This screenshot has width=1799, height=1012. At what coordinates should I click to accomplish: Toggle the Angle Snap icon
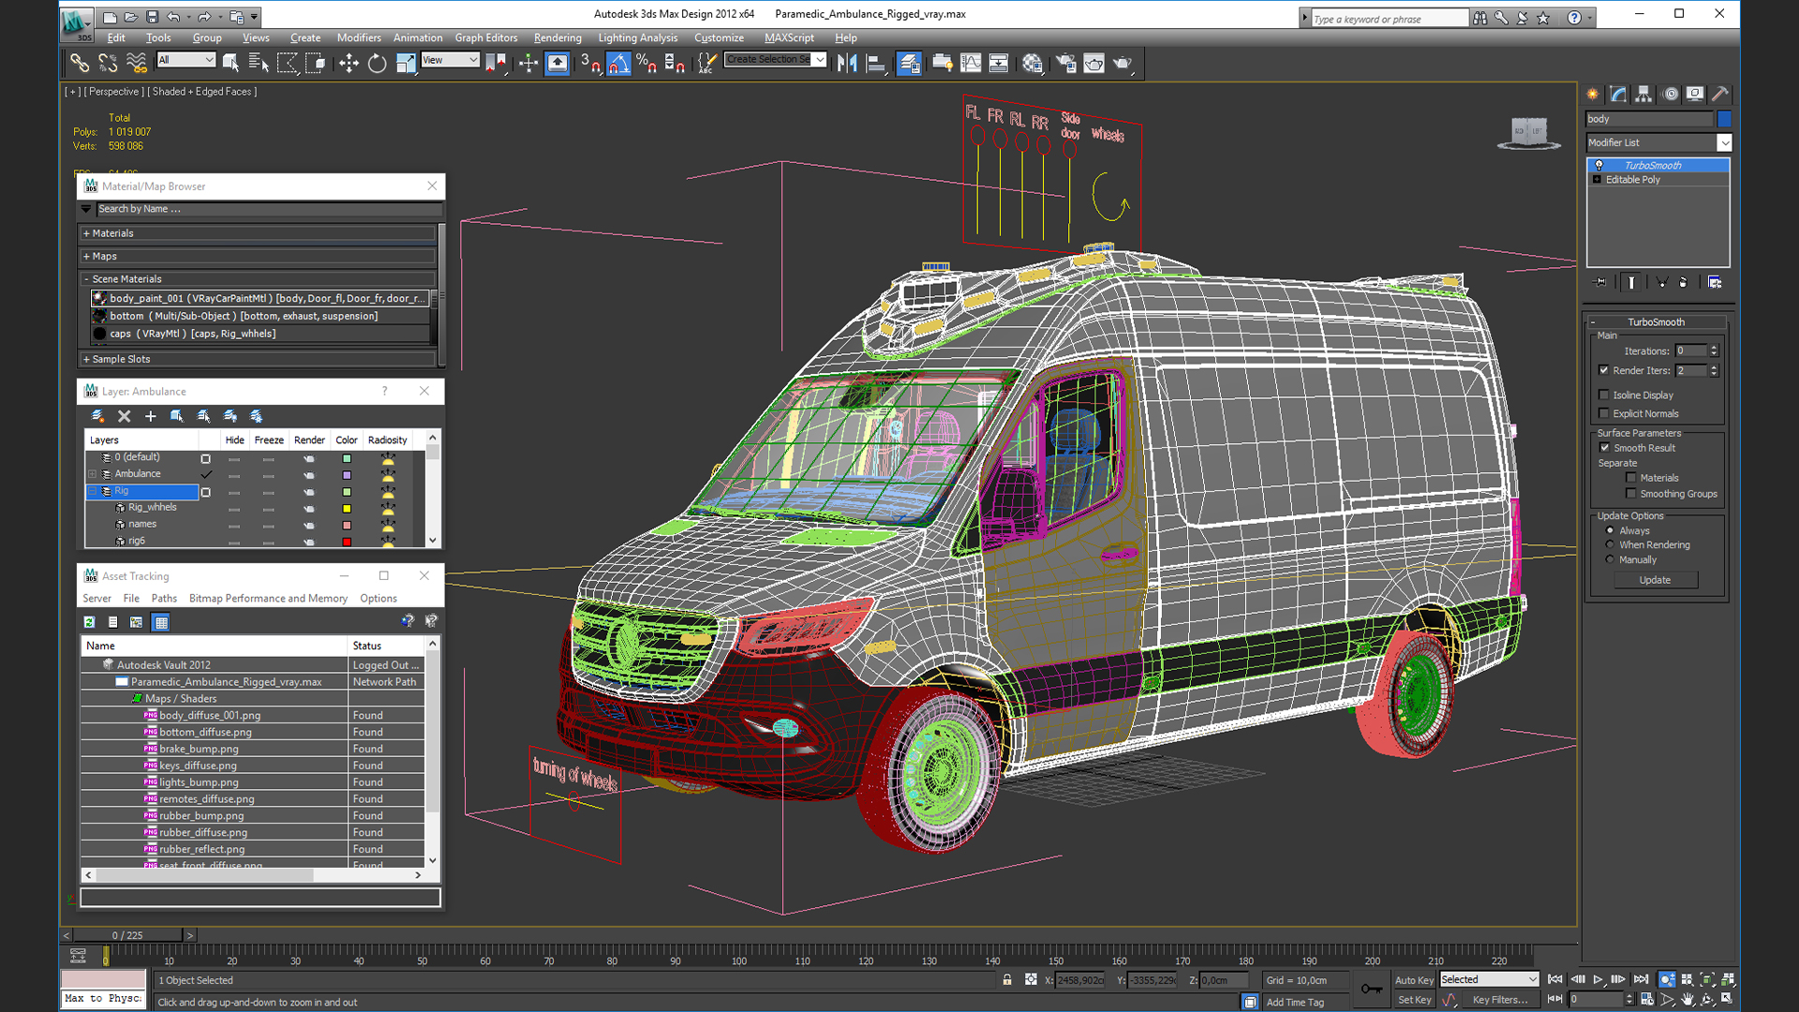pos(618,63)
